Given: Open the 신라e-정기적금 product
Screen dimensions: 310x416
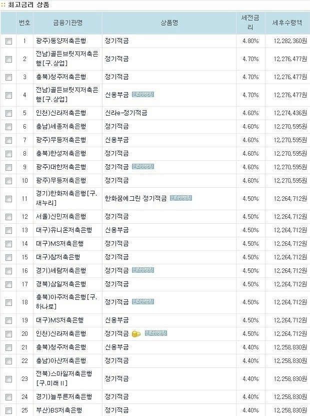Looking at the screenshot, I should point(126,113).
